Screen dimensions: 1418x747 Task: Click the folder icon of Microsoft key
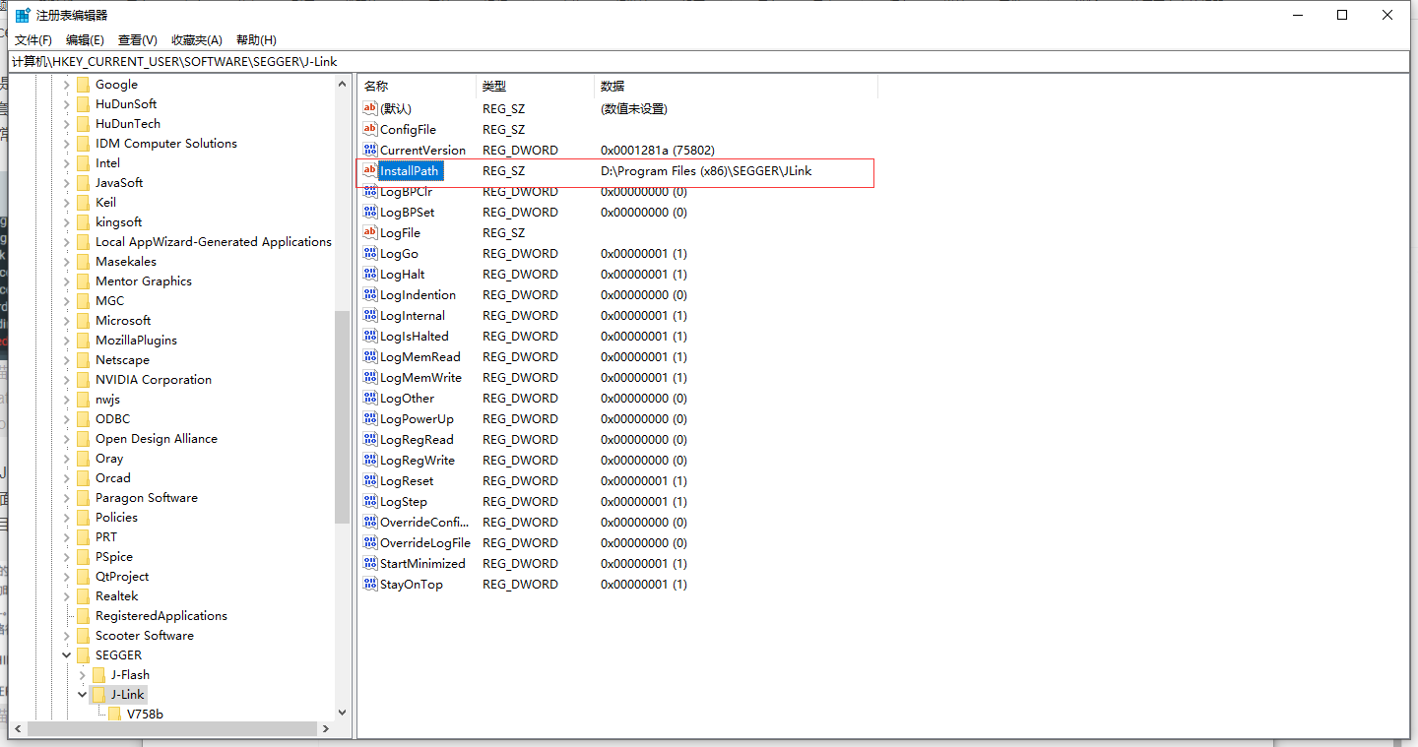(83, 320)
